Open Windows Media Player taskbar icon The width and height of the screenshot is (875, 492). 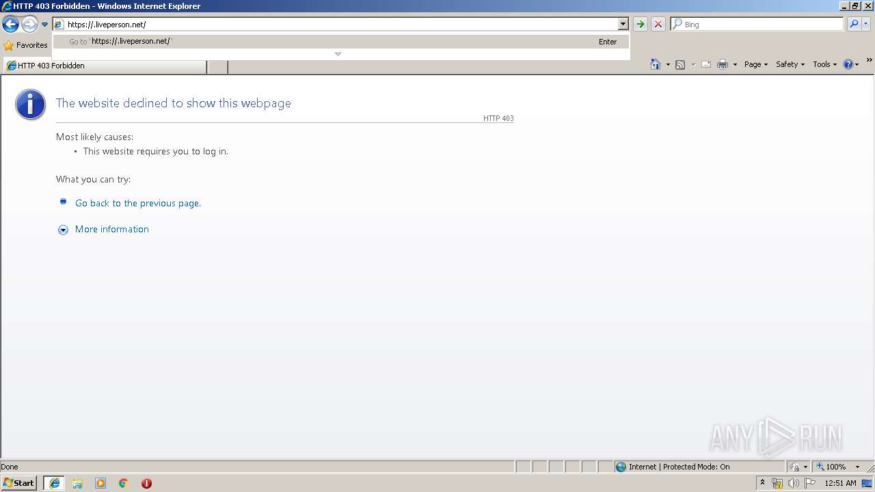click(100, 483)
